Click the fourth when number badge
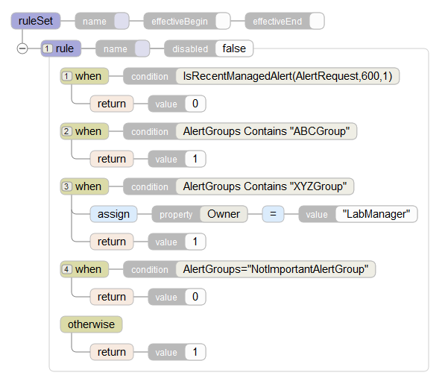This screenshot has height=390, width=445. coord(66,269)
